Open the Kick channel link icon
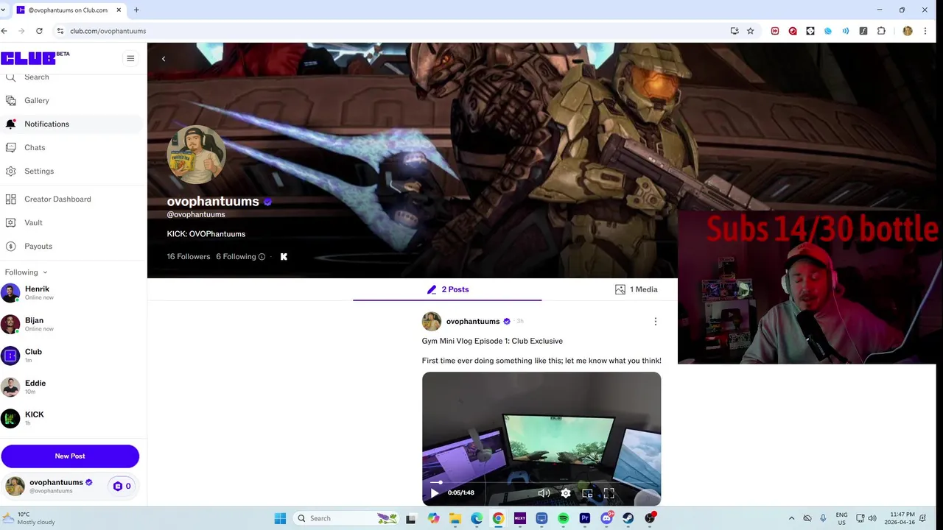943x530 pixels. (284, 256)
